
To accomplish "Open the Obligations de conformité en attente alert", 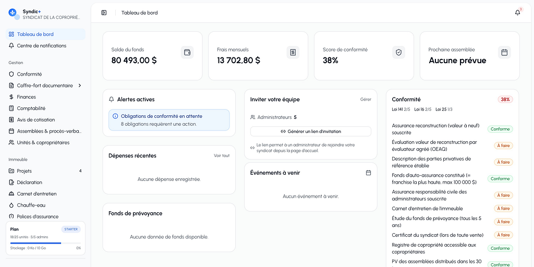I will [x=169, y=120].
